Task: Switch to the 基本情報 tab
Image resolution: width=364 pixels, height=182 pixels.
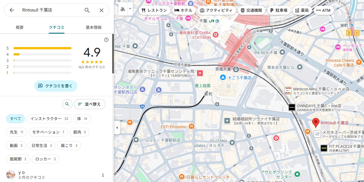Action: [94, 27]
